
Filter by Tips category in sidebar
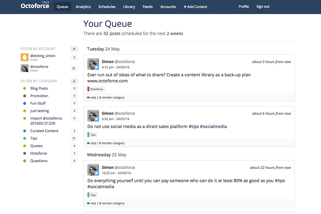pos(34,138)
